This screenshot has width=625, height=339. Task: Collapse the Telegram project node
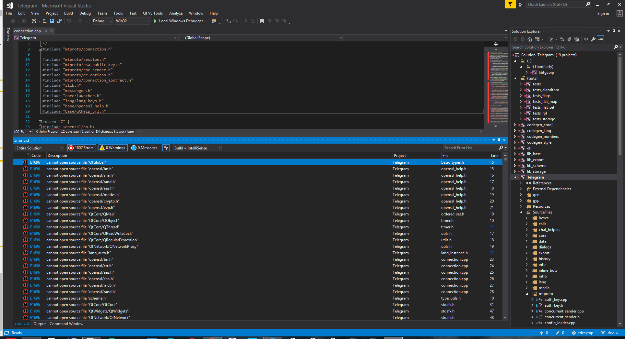[x=515, y=177]
